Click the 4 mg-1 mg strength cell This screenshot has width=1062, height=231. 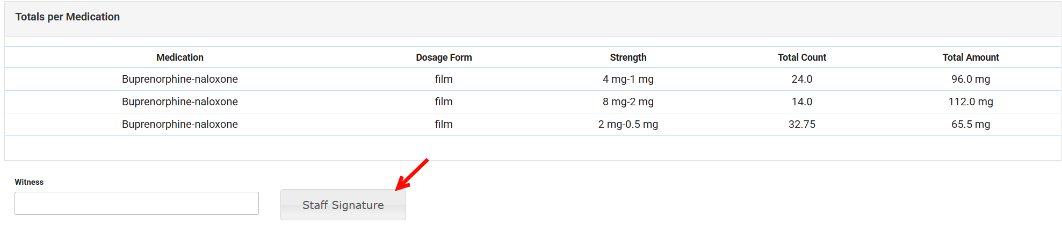628,79
